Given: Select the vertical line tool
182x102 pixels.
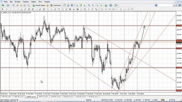Looking at the screenshot, I should click(x=10, y=9).
